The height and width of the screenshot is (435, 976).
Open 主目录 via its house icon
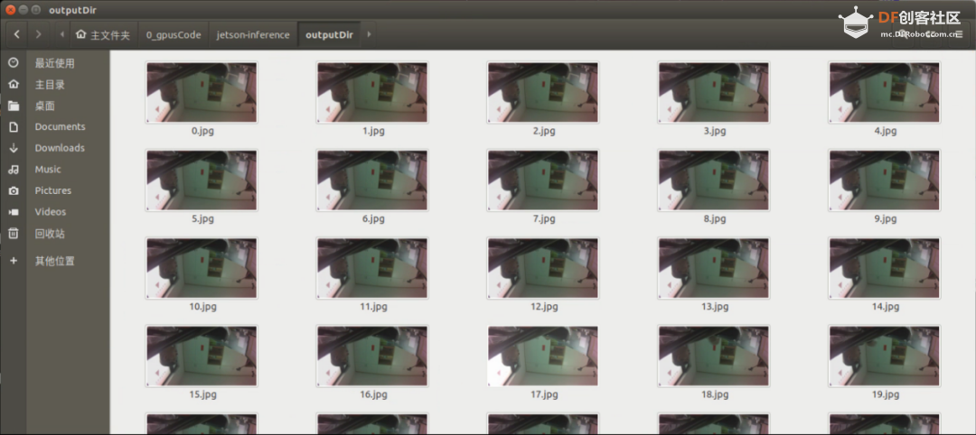[x=14, y=85]
